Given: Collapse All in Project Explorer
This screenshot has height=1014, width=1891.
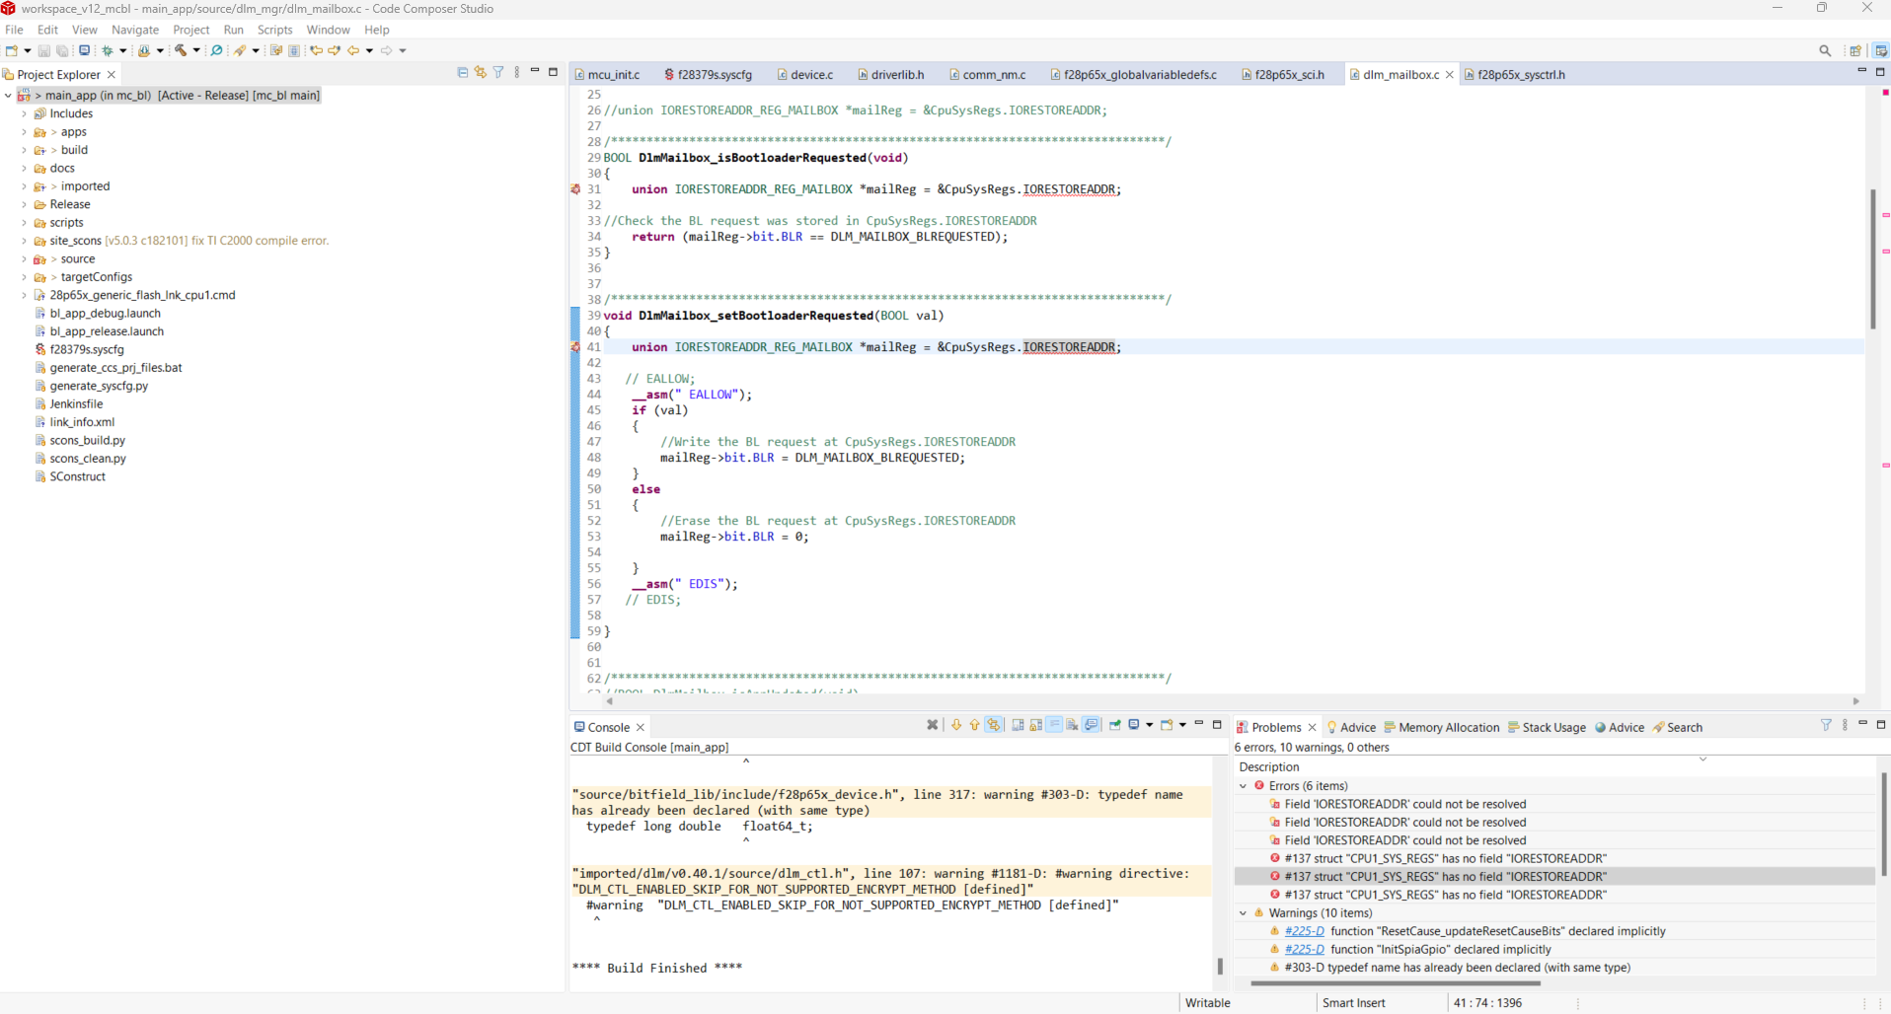Looking at the screenshot, I should [x=462, y=73].
